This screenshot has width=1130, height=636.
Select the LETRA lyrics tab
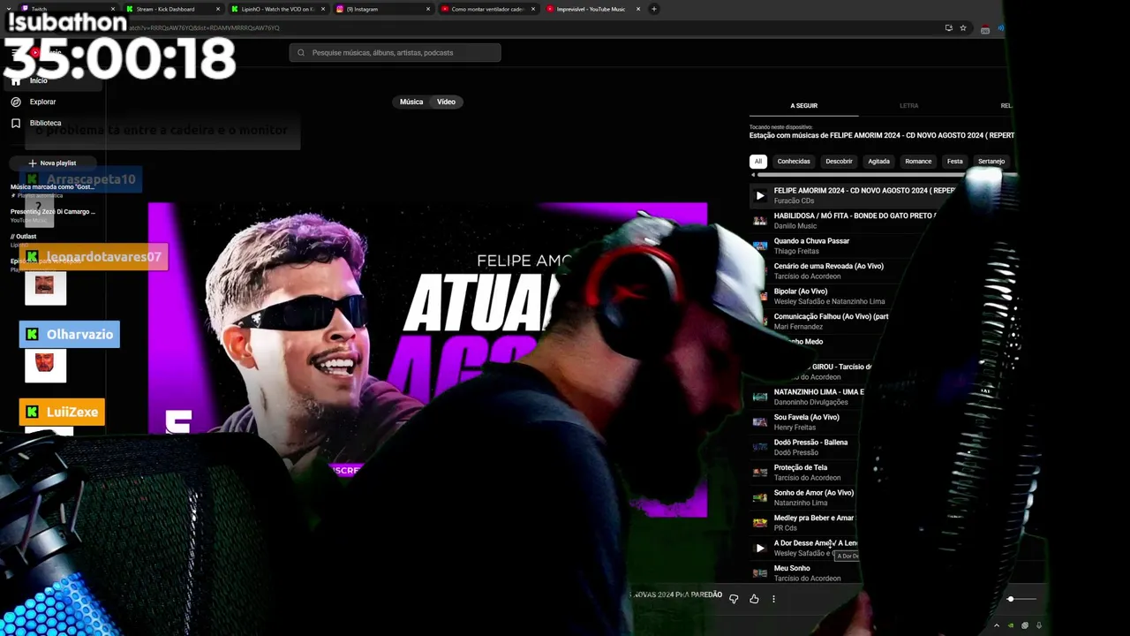click(908, 106)
